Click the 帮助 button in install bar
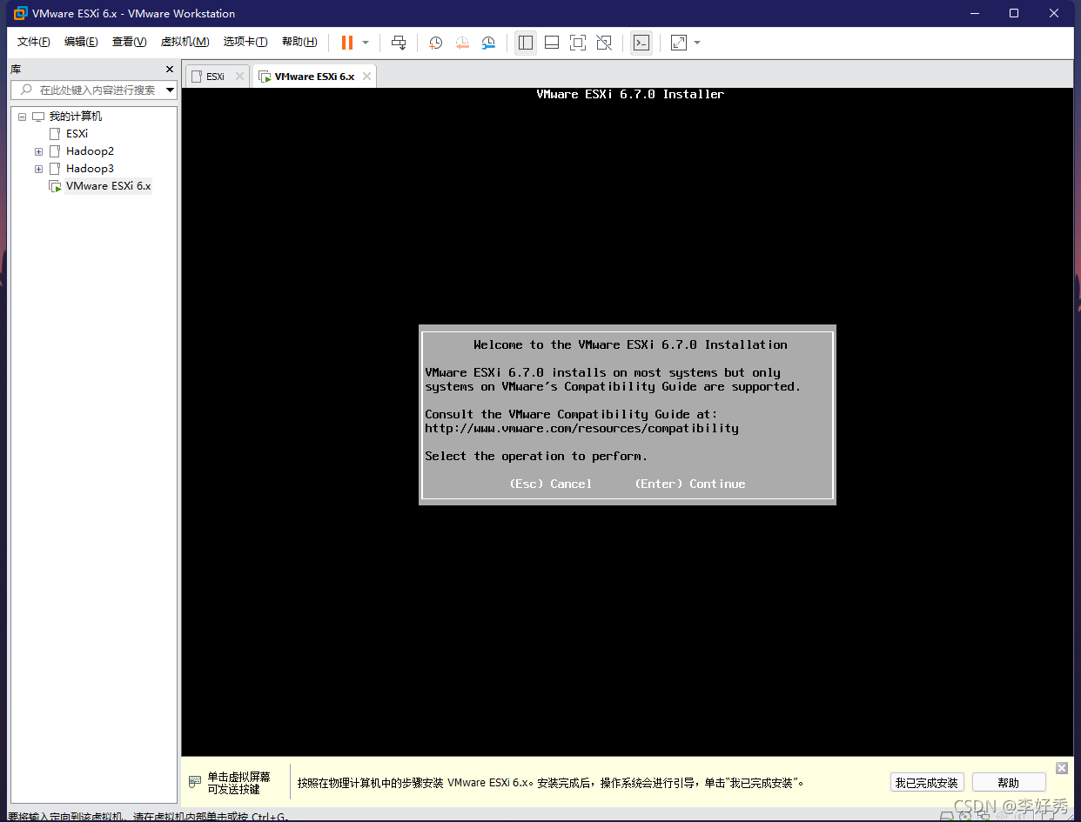The width and height of the screenshot is (1081, 822). point(1009,783)
